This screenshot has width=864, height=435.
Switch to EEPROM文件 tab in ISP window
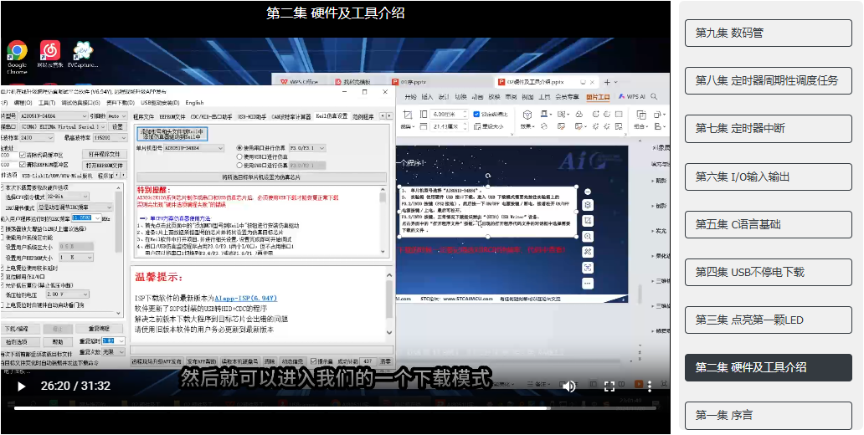coord(172,116)
